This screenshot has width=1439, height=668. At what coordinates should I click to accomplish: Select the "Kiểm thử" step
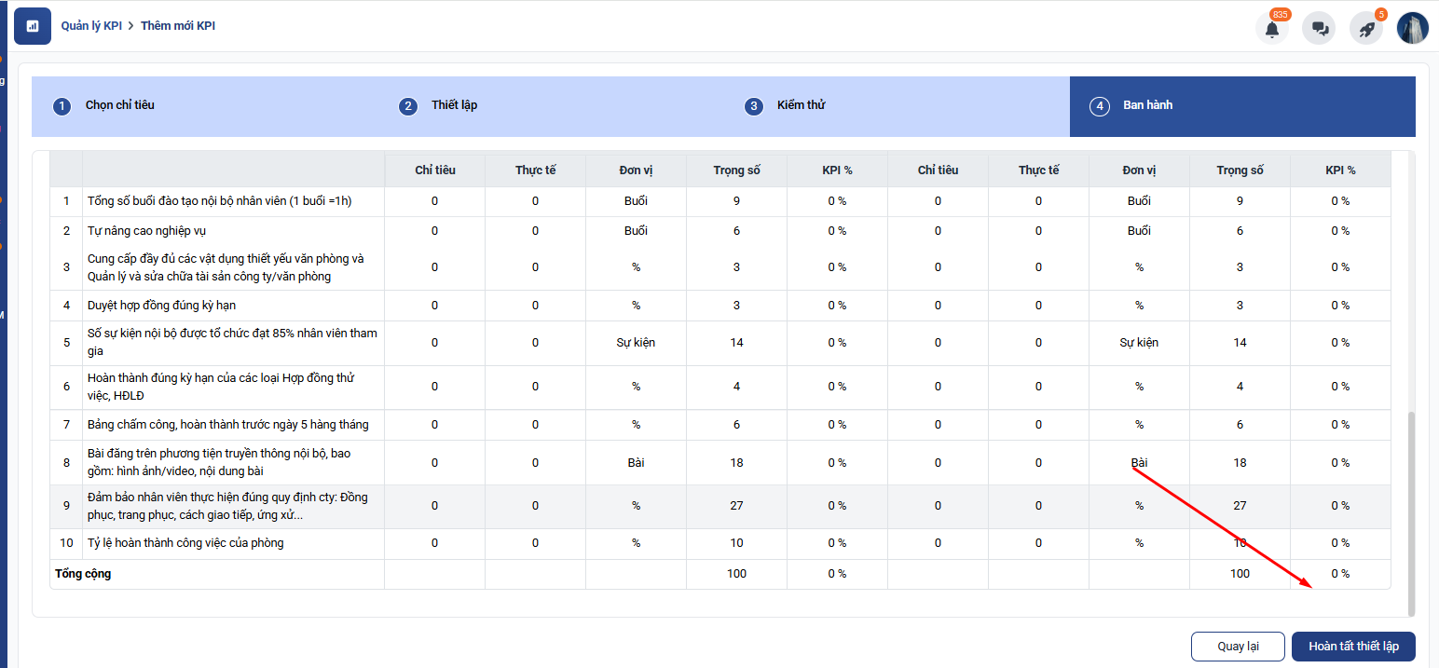coord(801,105)
